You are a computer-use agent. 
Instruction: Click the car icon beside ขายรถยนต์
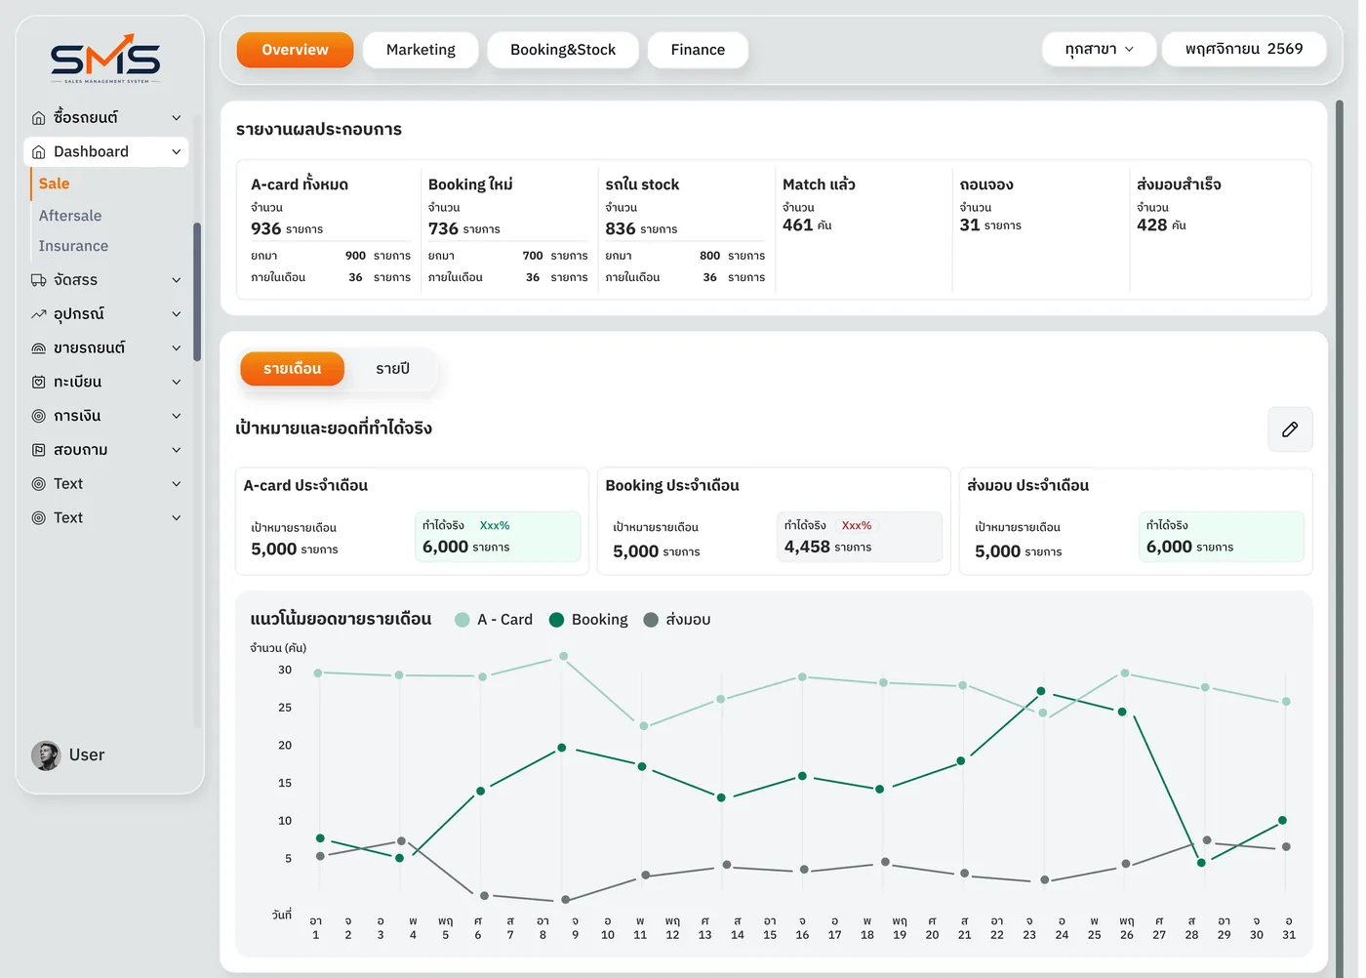[39, 348]
